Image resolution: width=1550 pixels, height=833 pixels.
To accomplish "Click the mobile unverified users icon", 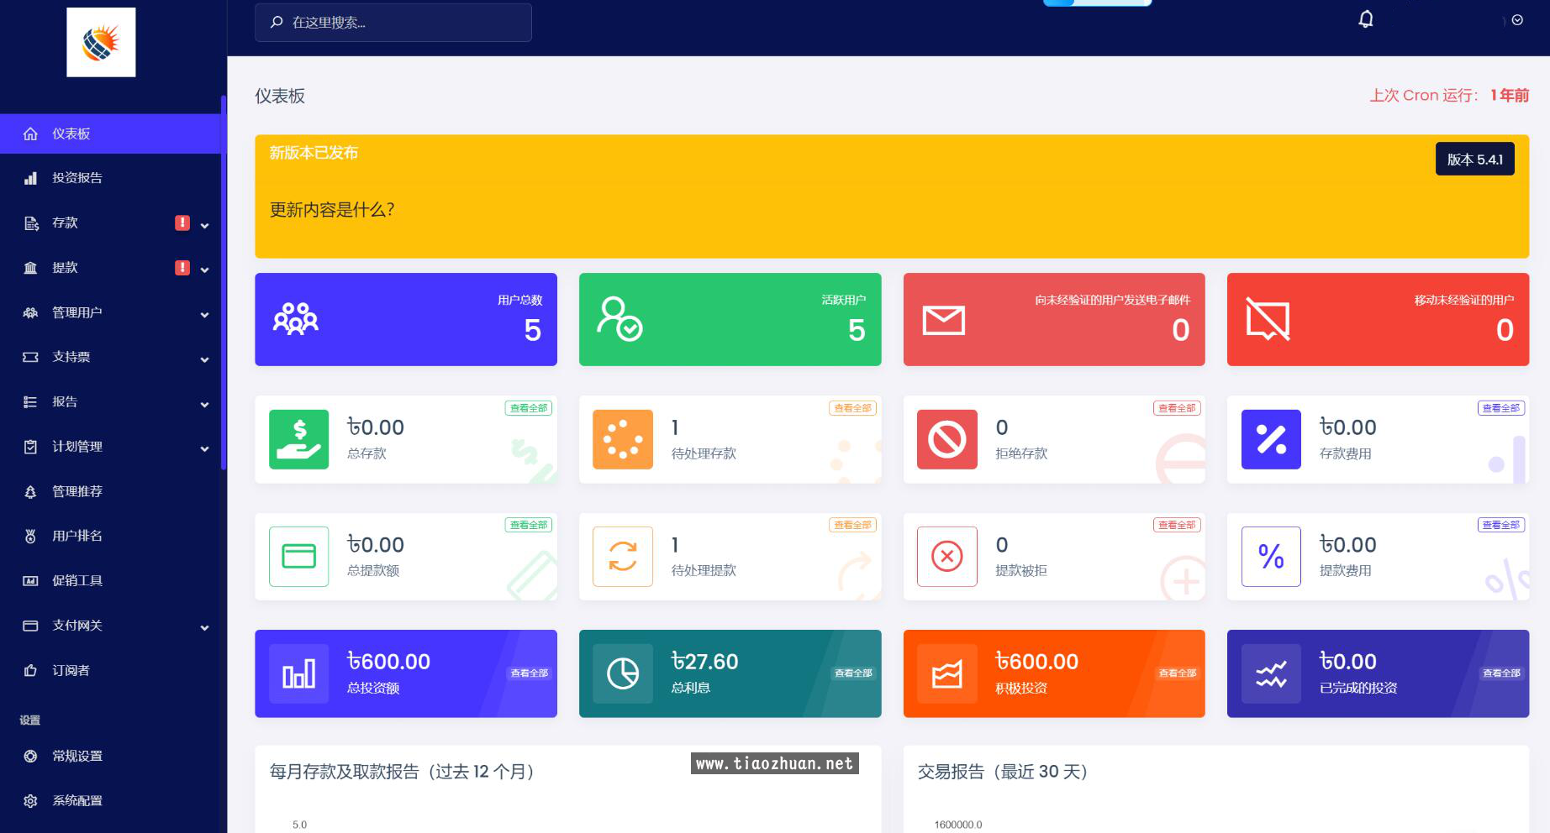I will click(x=1268, y=319).
